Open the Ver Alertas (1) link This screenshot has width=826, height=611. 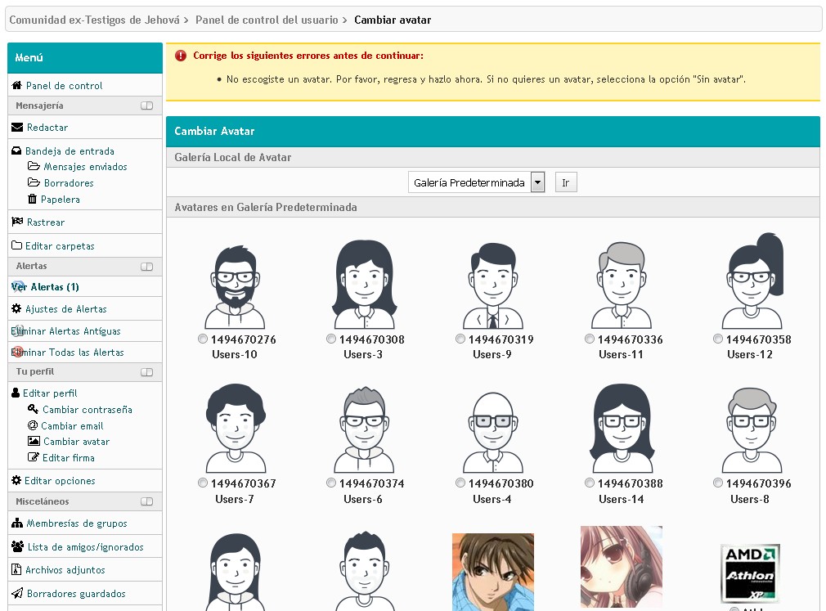click(46, 287)
